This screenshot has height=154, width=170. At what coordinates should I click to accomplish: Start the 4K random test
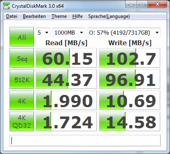point(22,100)
